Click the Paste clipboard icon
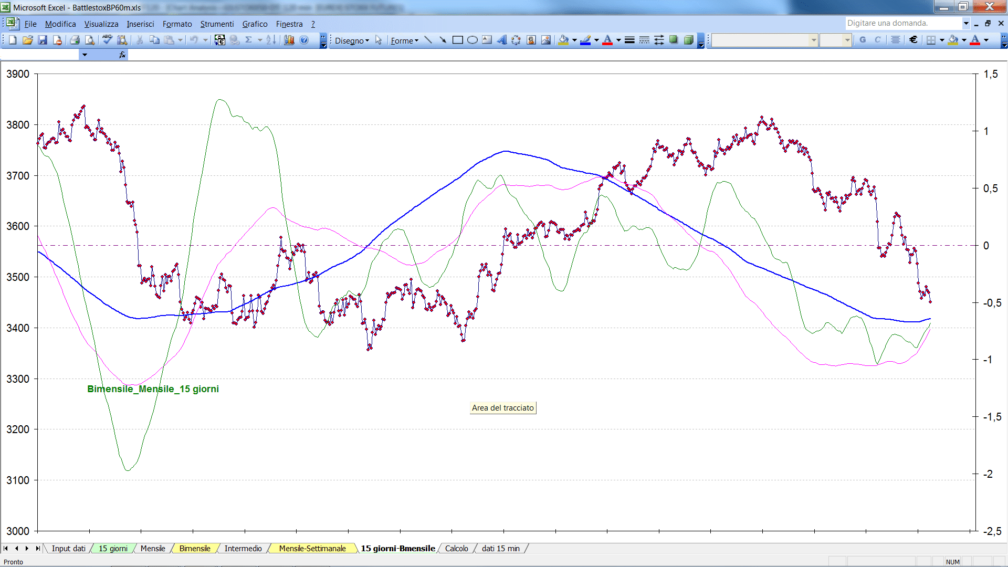Viewport: 1008px width, 567px height. [169, 40]
